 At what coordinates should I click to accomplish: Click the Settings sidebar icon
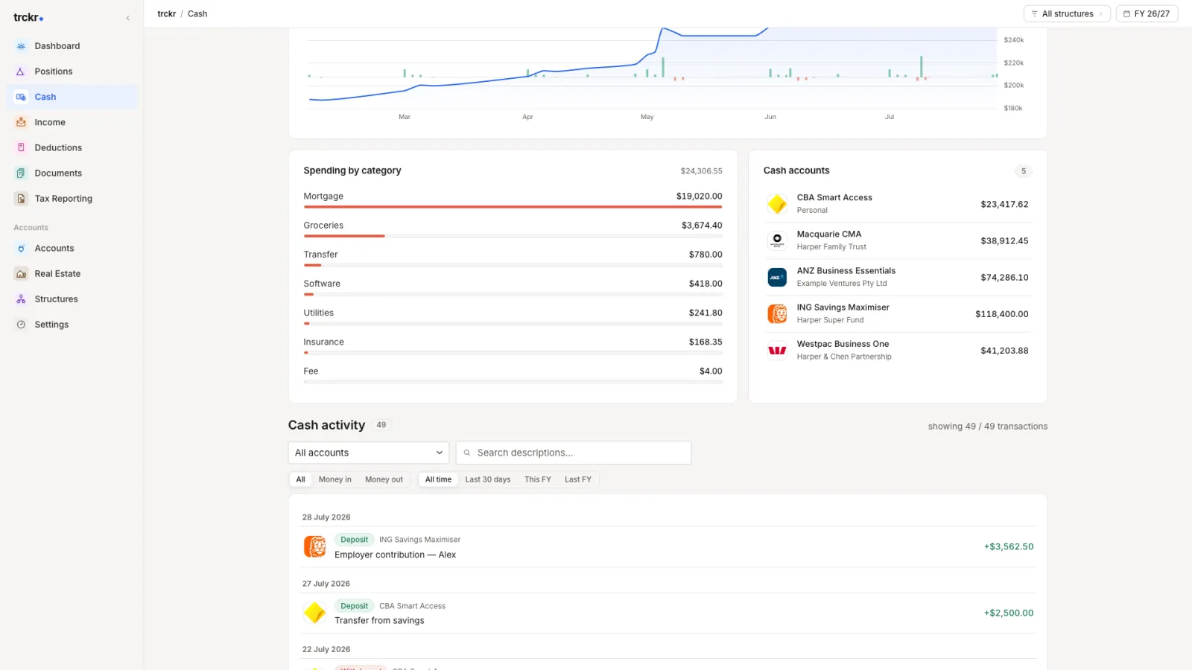pyautogui.click(x=21, y=325)
